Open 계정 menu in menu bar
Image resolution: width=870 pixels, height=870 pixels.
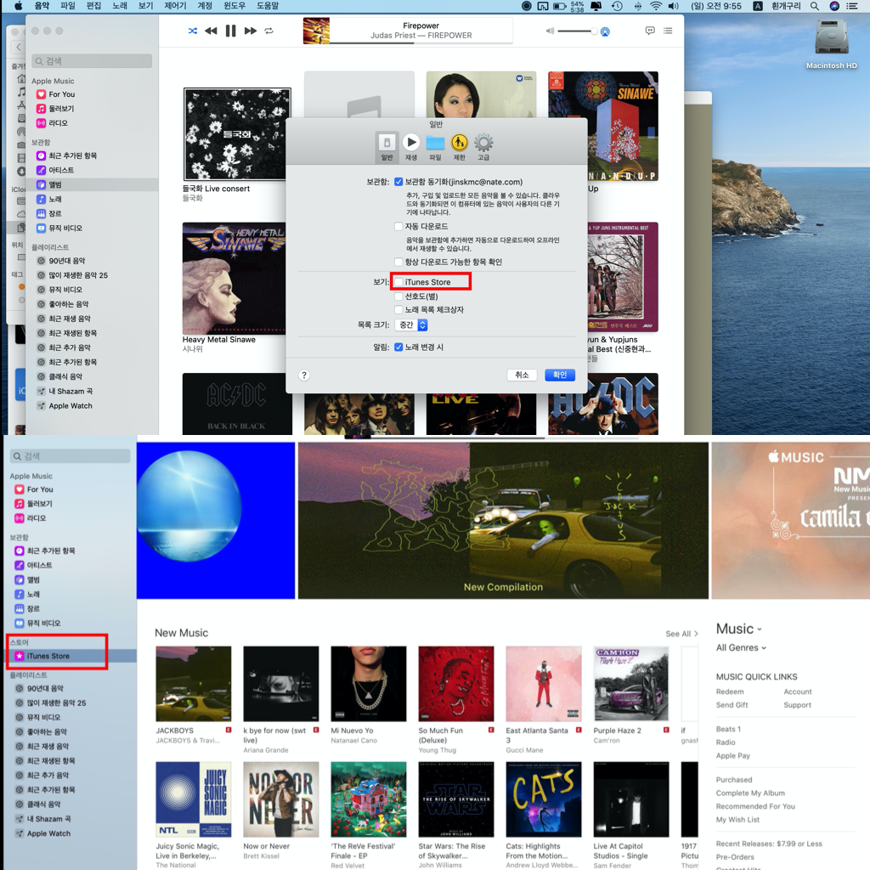click(x=205, y=6)
